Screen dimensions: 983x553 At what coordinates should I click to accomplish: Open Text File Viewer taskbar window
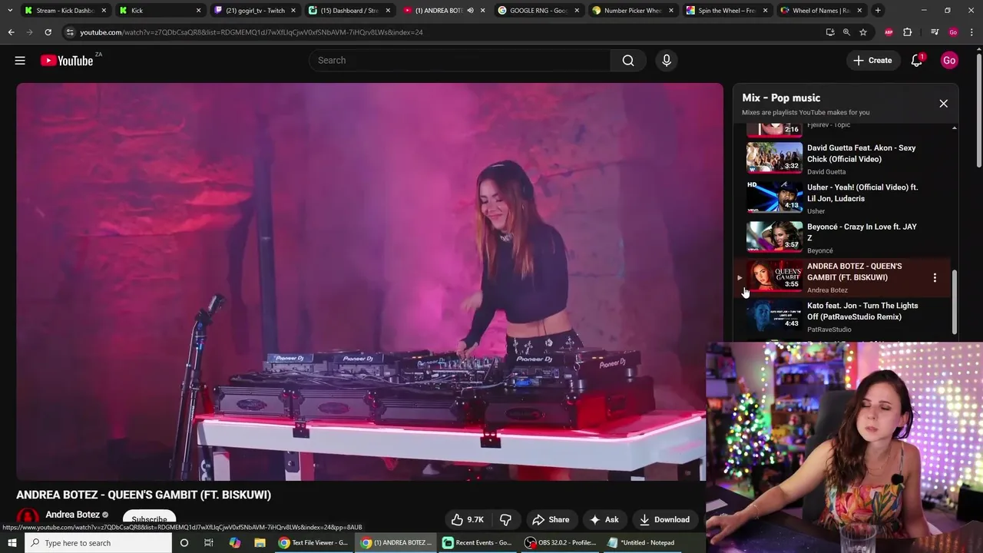(x=314, y=543)
